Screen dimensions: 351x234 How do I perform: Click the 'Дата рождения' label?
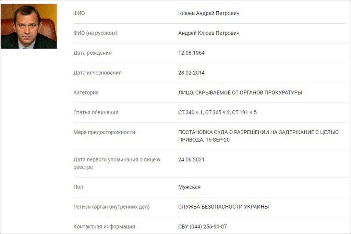tap(93, 53)
